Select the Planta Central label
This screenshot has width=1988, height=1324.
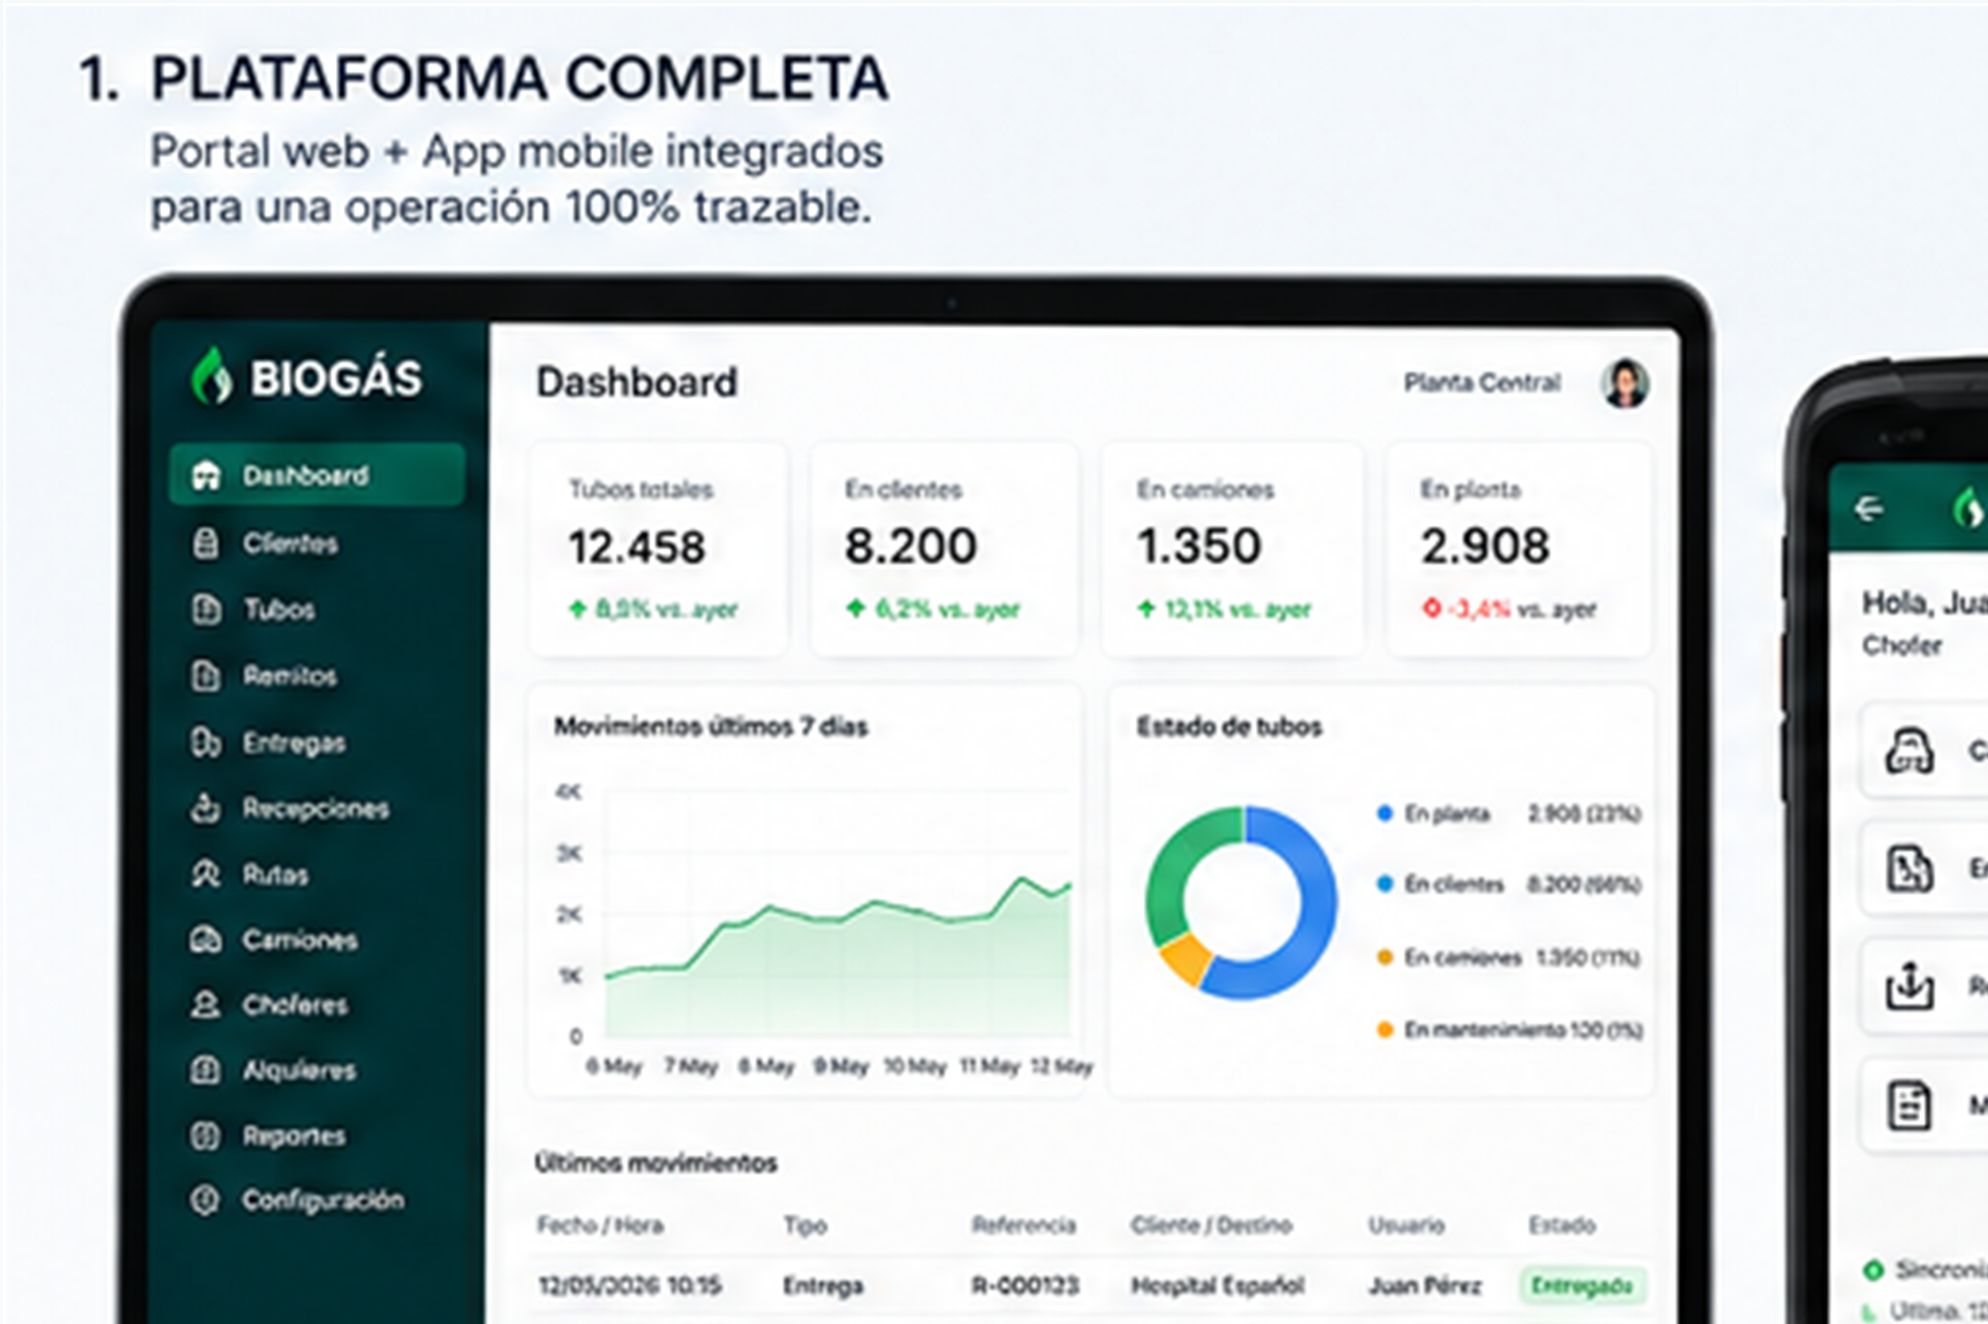point(1482,382)
